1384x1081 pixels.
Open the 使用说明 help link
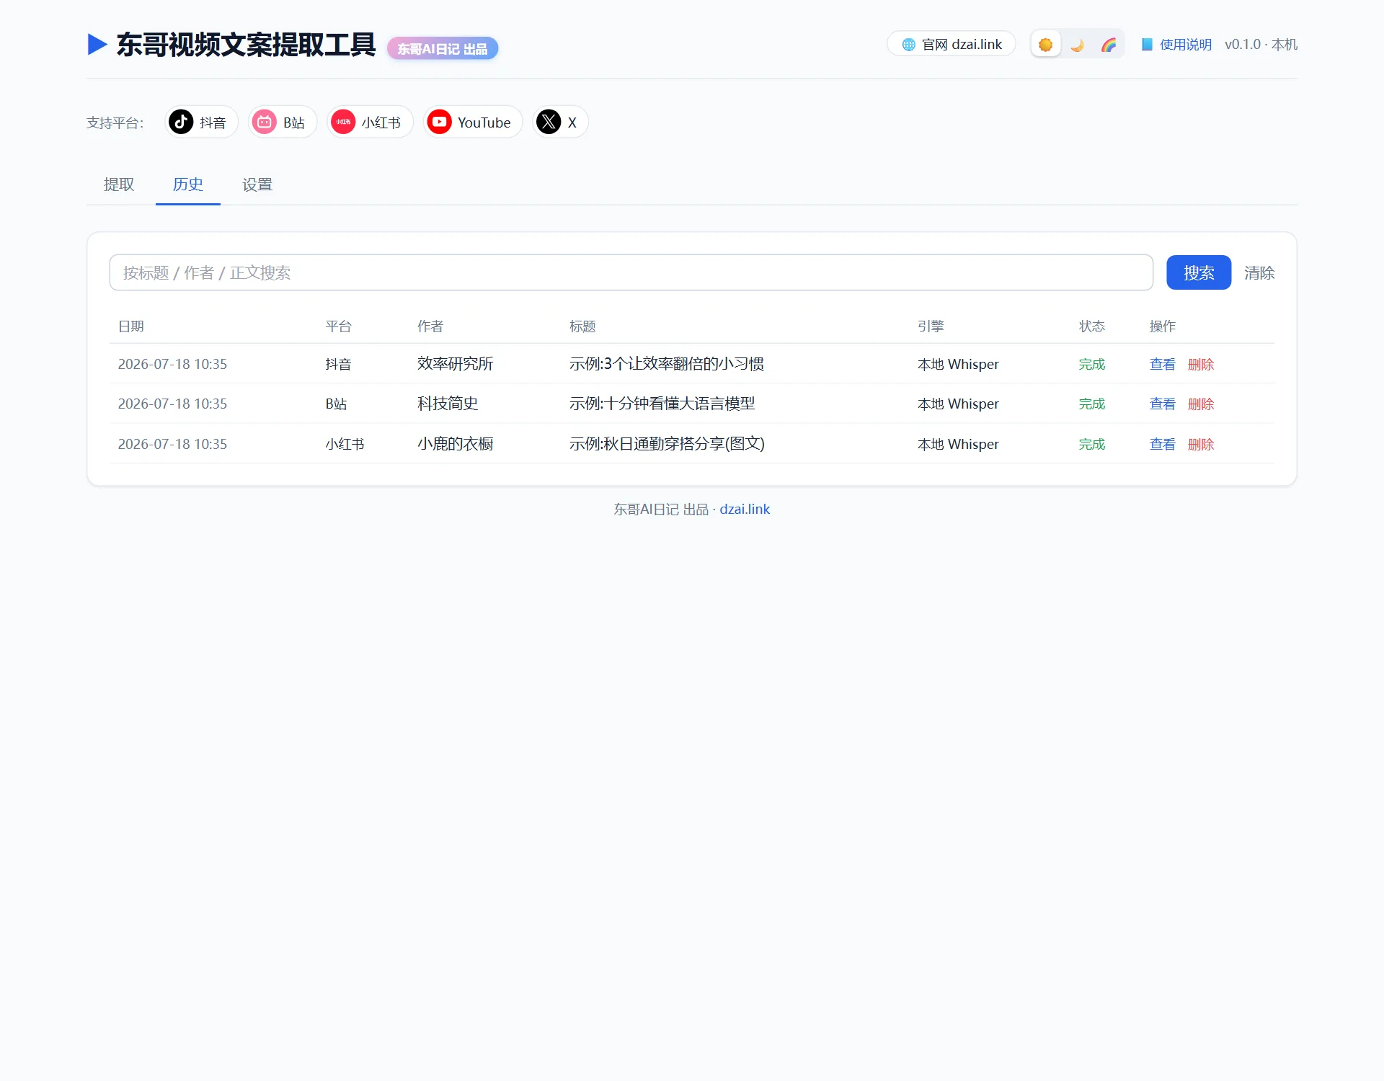pos(1176,45)
